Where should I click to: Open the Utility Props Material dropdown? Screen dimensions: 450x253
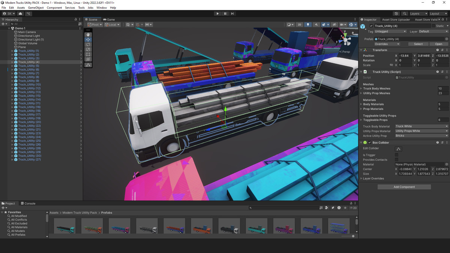421,131
